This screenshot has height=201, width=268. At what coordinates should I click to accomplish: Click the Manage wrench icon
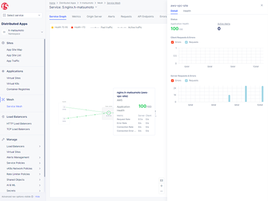click(x=3, y=139)
